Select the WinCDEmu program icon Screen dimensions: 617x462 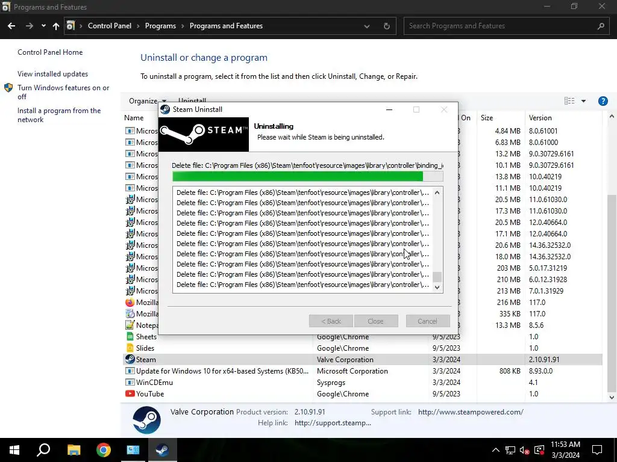click(x=130, y=382)
